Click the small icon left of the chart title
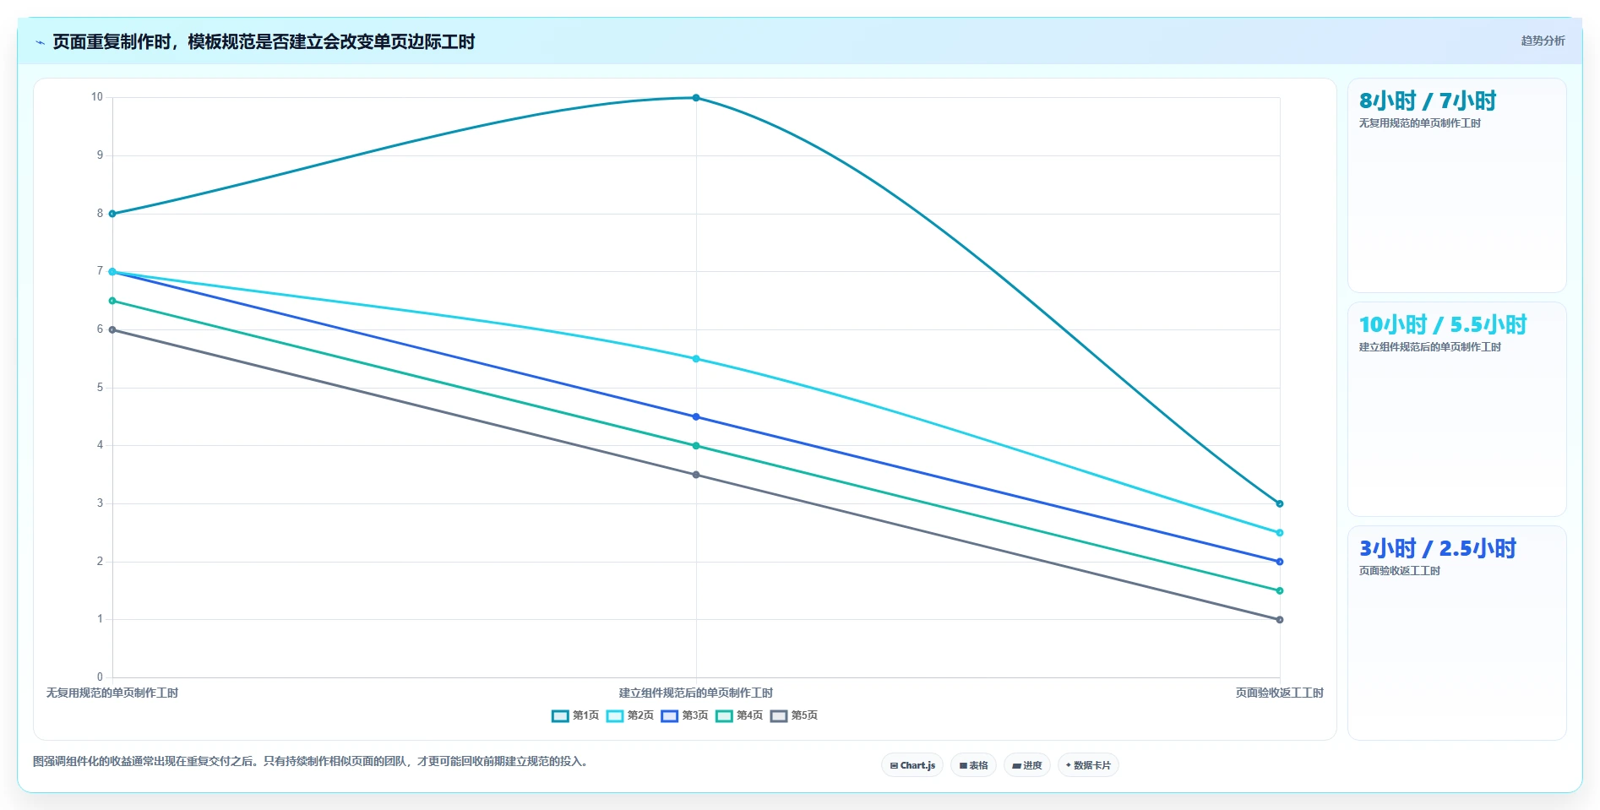The width and height of the screenshot is (1600, 810). [x=40, y=42]
